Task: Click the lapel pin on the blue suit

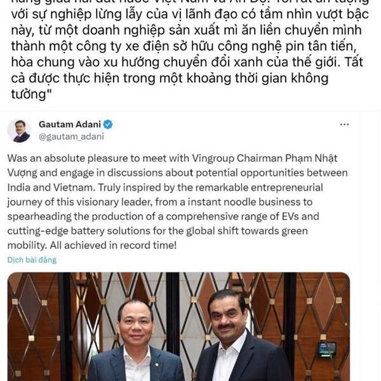Action: [x=157, y=364]
